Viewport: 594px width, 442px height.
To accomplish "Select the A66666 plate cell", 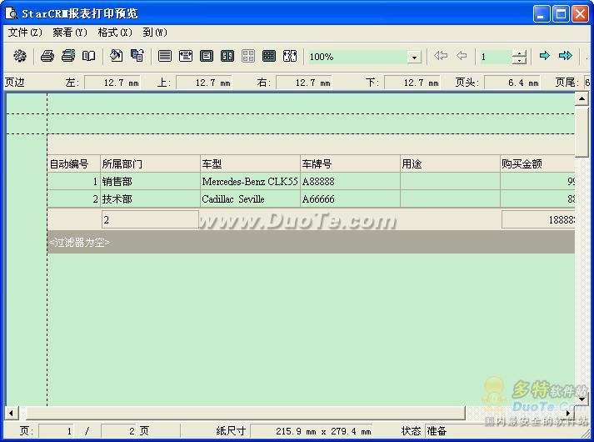I will 351,199.
